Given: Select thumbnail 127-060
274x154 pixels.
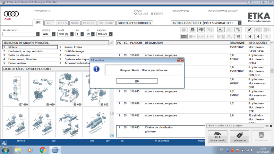Looking at the screenshot, I should tap(15, 89).
